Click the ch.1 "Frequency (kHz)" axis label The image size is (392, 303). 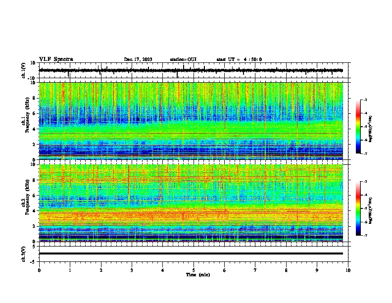pos(27,115)
